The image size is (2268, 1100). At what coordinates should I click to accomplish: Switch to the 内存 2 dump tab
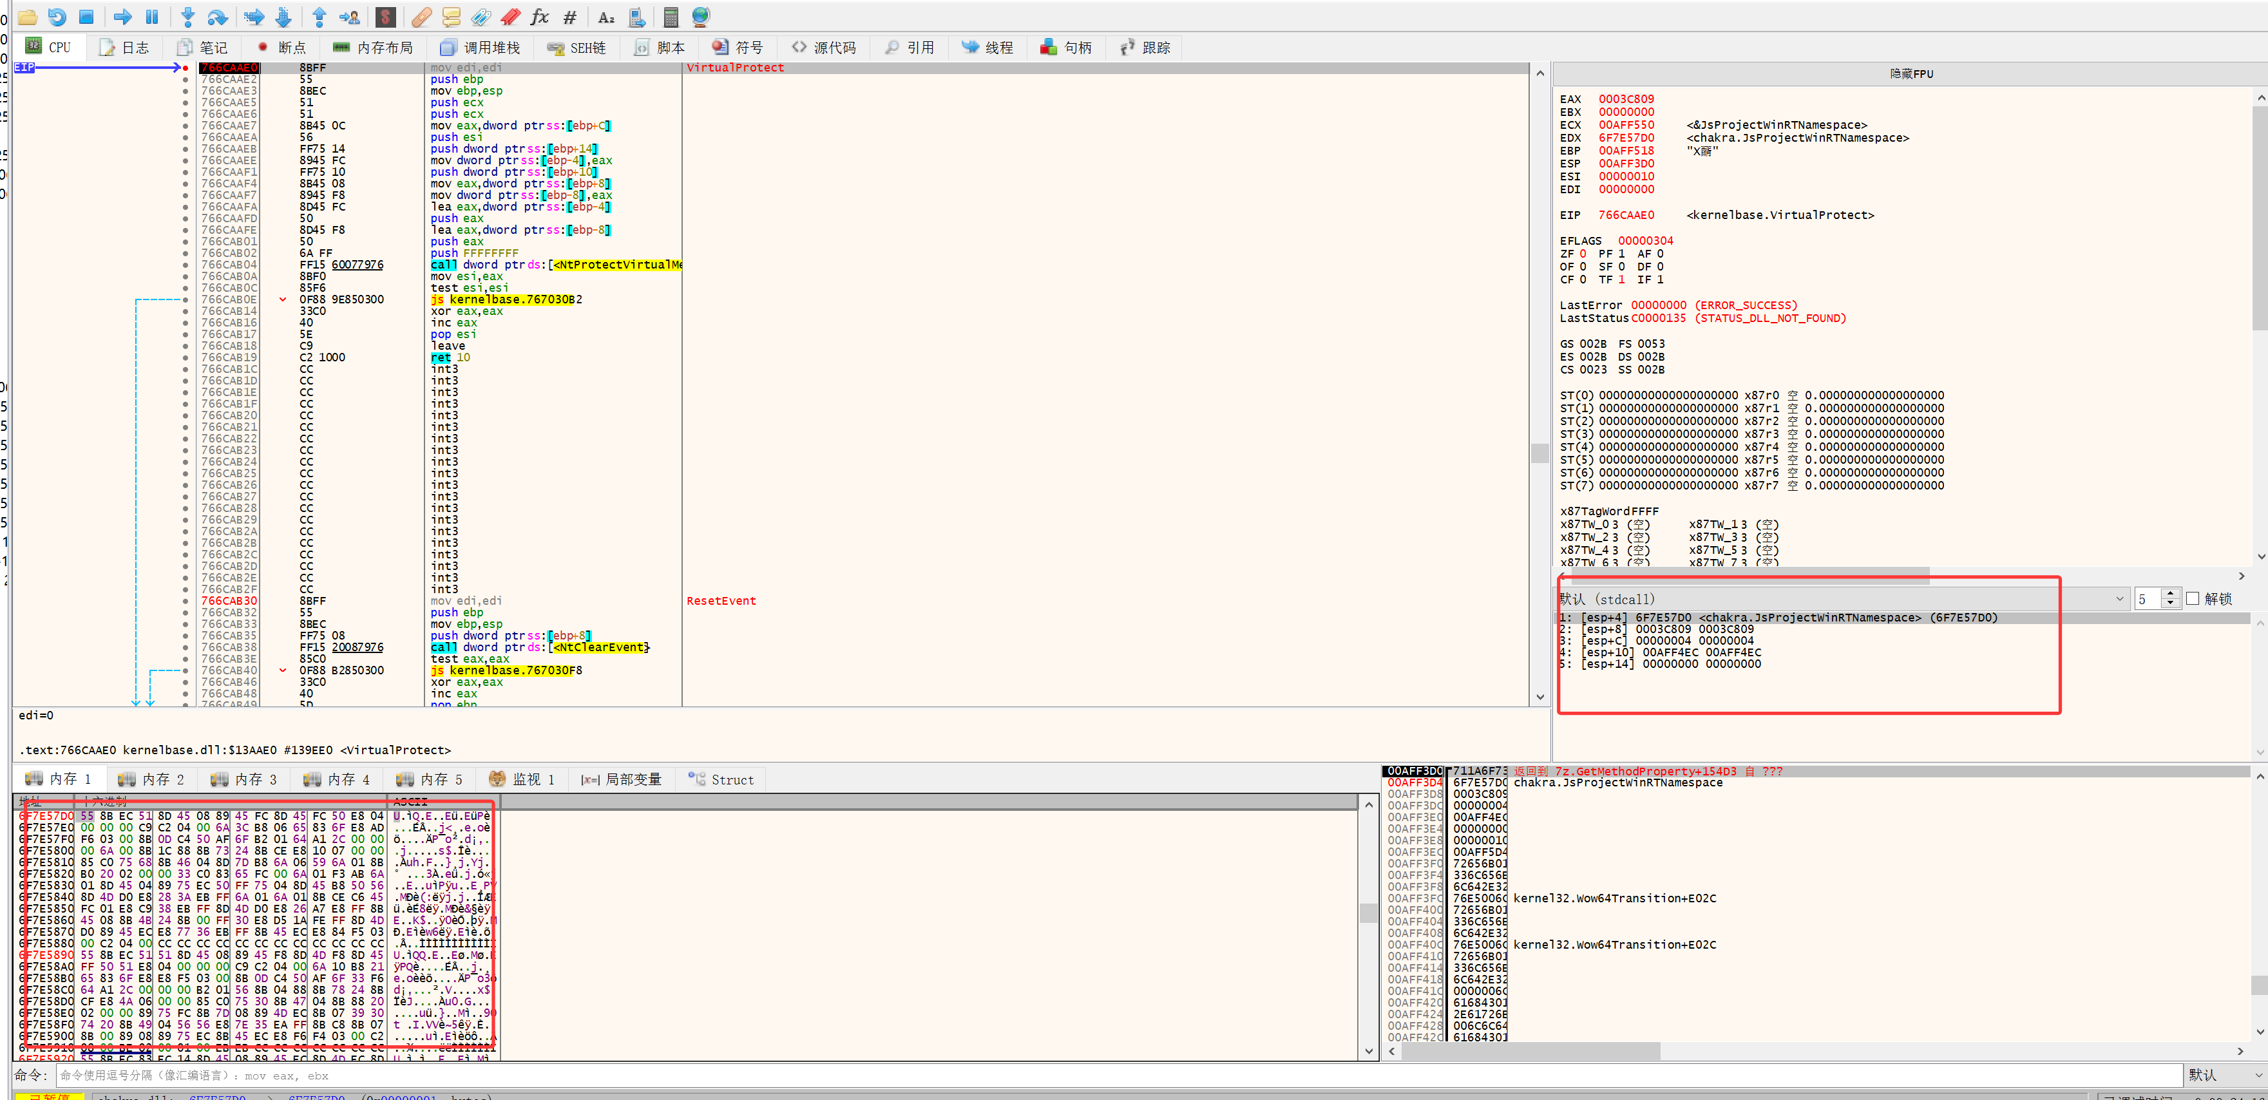coord(151,779)
